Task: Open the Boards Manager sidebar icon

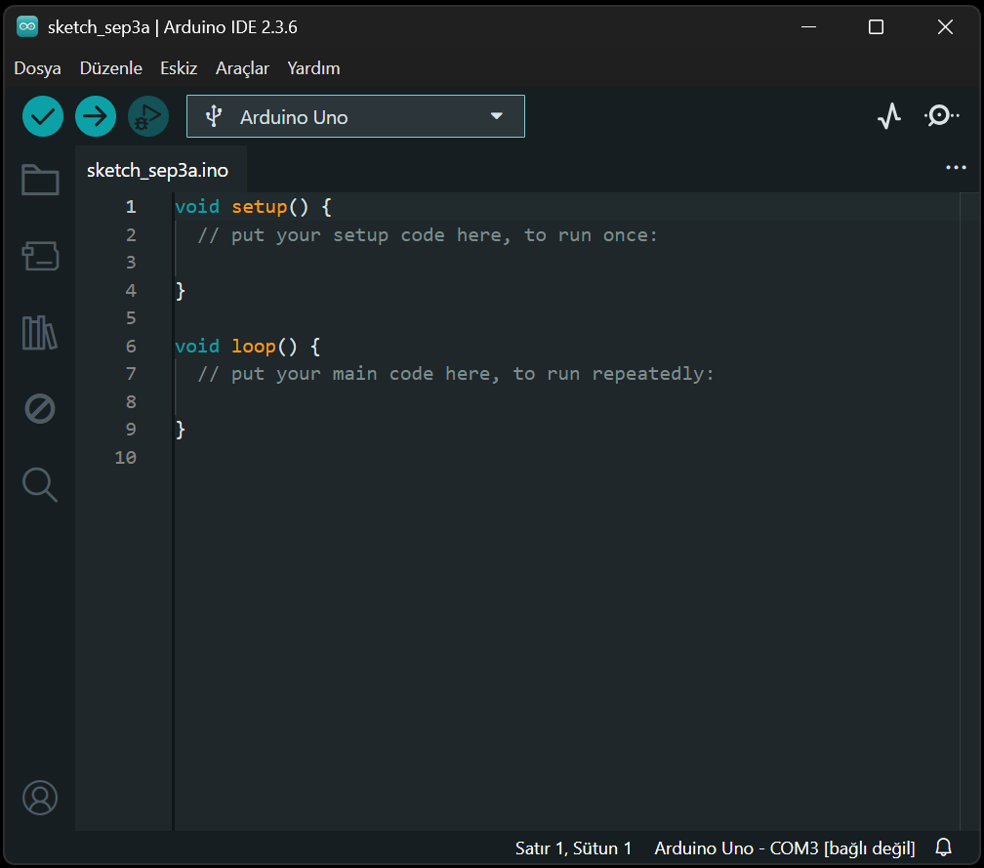Action: tap(39, 256)
